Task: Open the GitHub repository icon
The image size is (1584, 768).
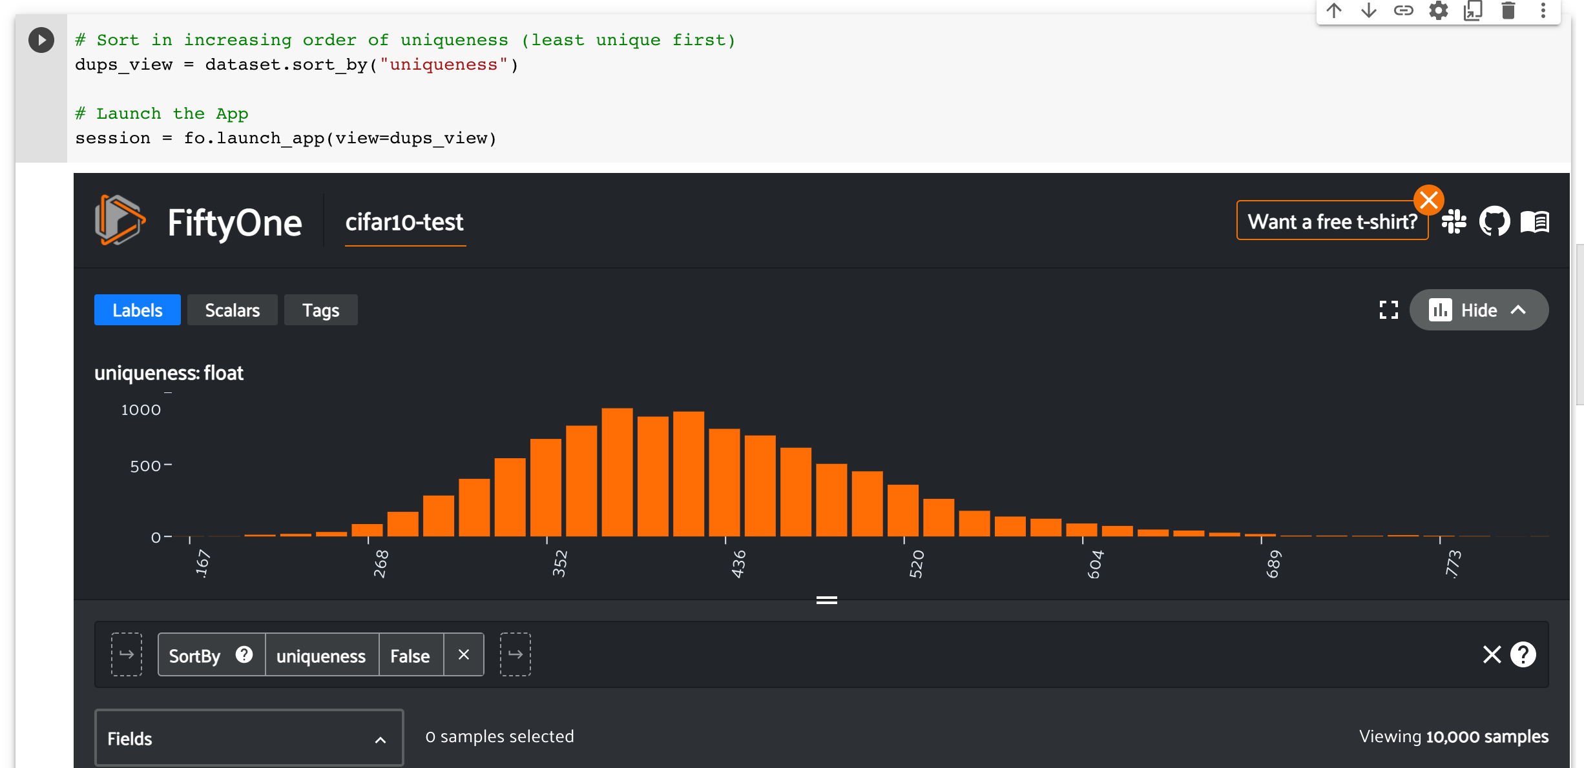Action: coord(1494,221)
